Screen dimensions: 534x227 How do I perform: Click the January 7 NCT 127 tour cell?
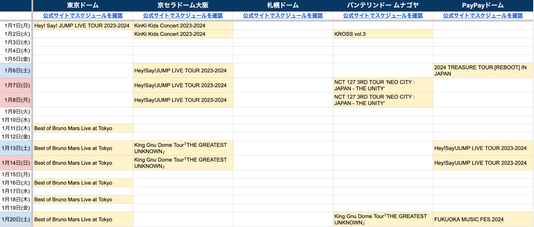pyautogui.click(x=383, y=85)
